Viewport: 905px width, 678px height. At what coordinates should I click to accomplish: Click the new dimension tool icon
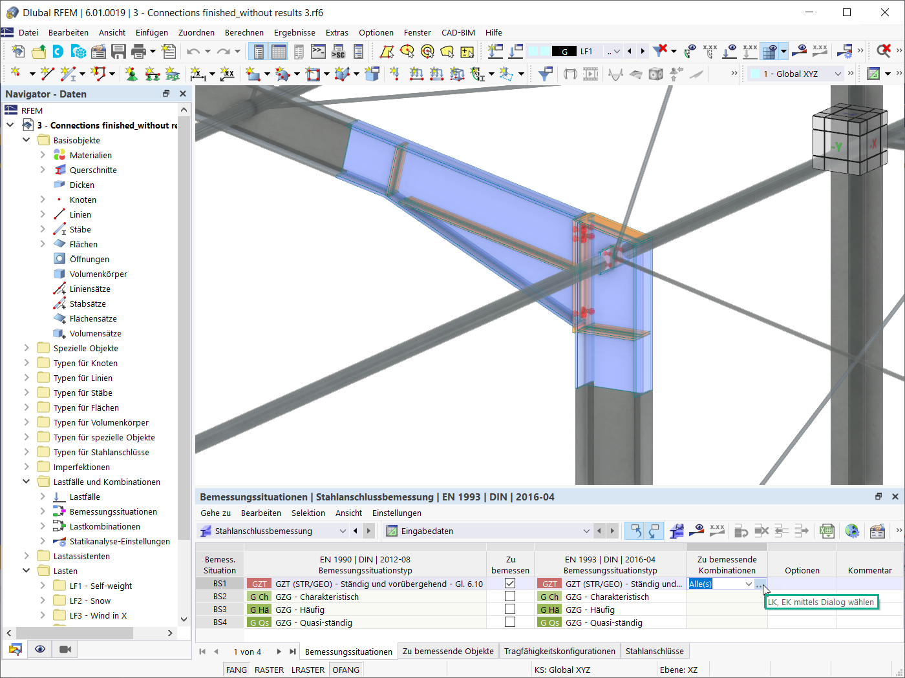198,74
